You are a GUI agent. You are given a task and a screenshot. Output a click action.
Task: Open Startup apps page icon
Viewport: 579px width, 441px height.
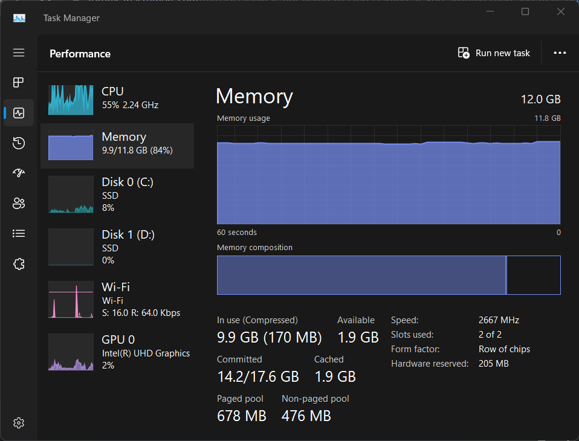[x=19, y=173]
